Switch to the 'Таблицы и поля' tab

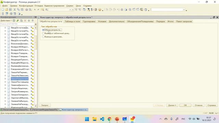73,22
